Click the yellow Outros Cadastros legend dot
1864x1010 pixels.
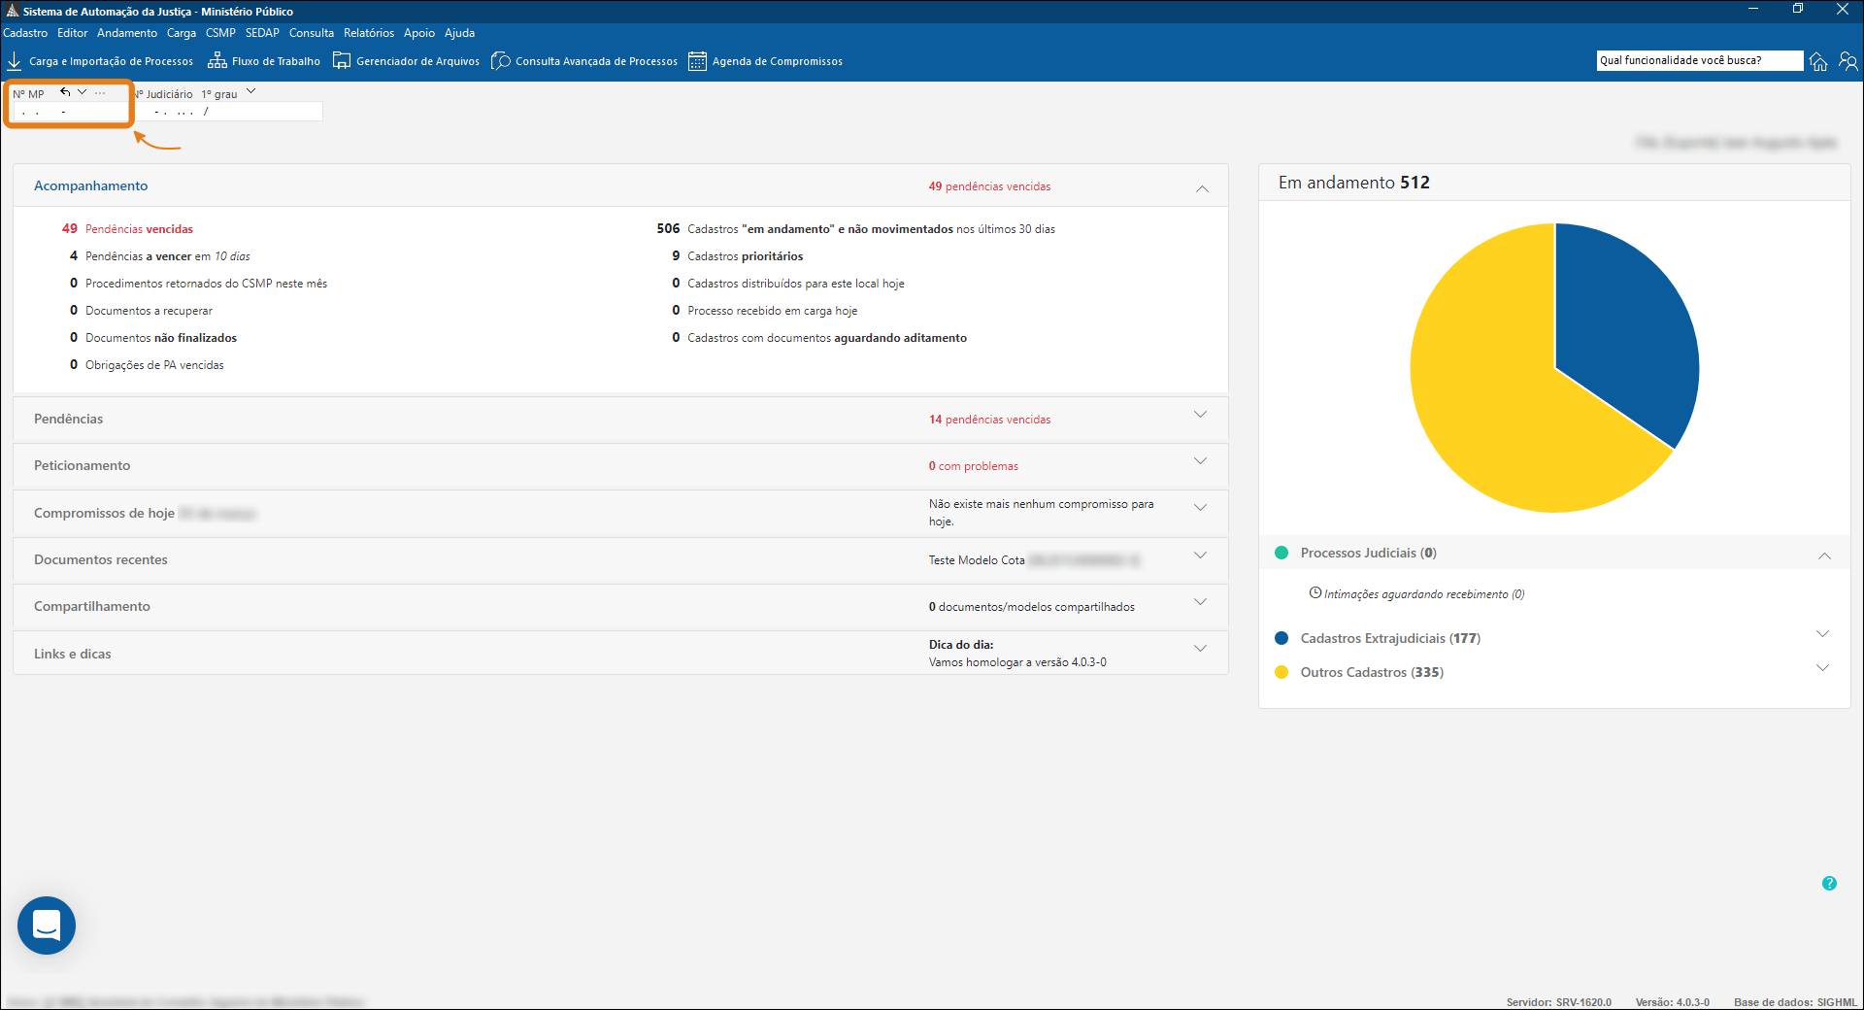(x=1281, y=672)
